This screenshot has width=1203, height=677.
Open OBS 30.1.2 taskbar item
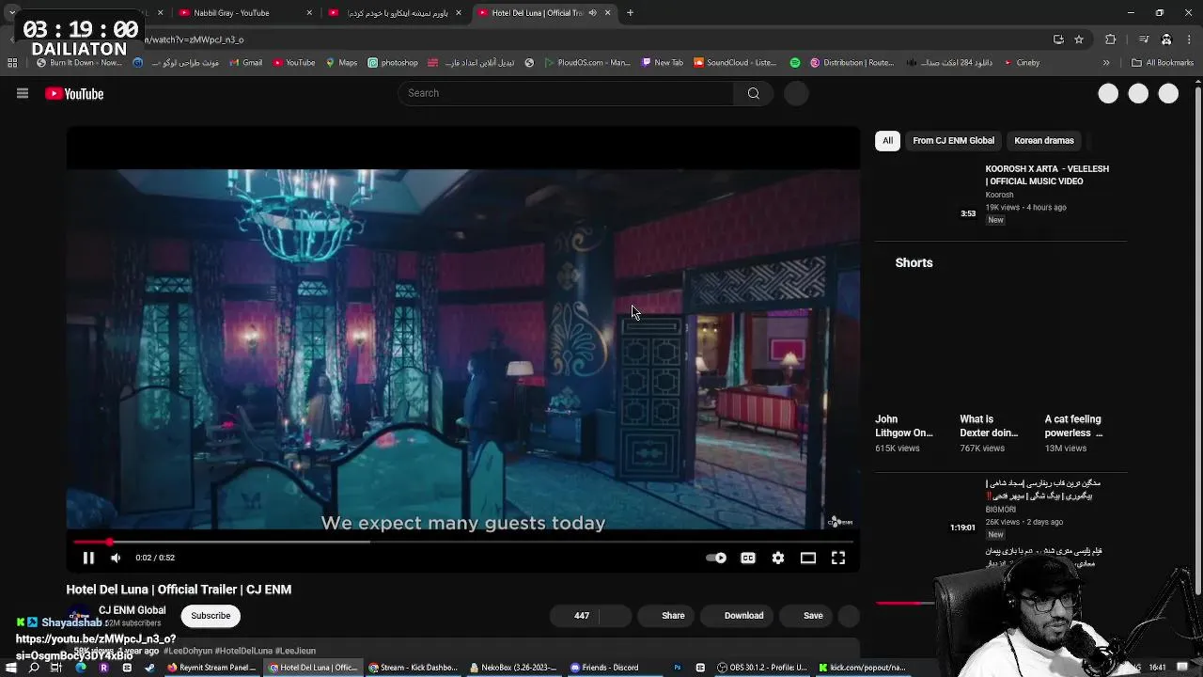click(762, 668)
